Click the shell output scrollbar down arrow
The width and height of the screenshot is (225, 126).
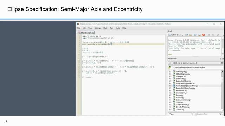pos(223,55)
